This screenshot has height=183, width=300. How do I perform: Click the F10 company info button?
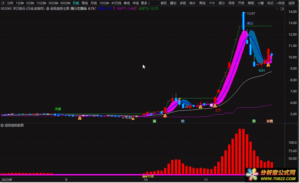tap(212, 3)
